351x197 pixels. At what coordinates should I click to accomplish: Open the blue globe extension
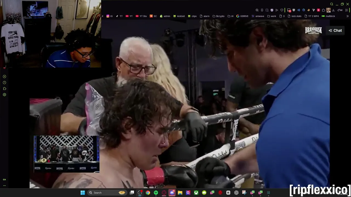[x=304, y=10]
